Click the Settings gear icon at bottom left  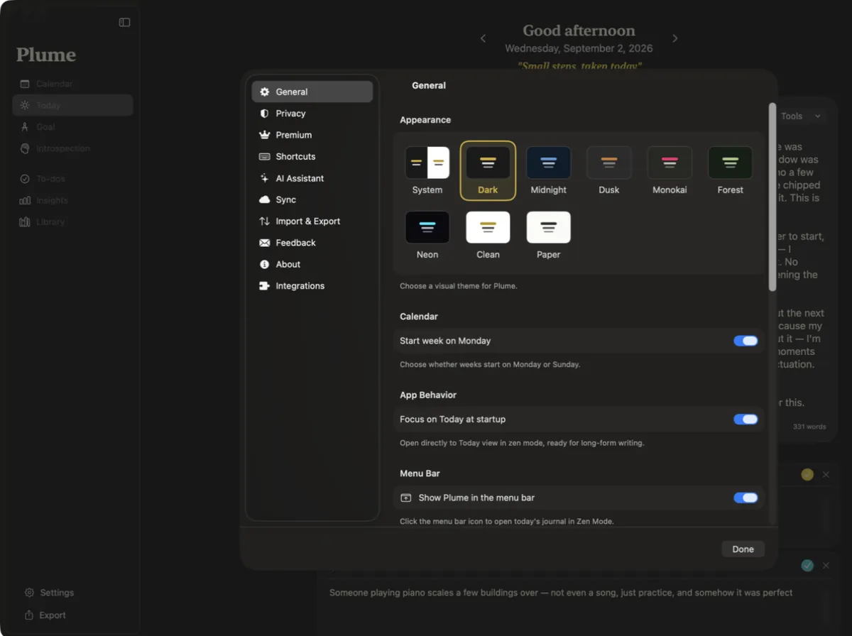[29, 593]
